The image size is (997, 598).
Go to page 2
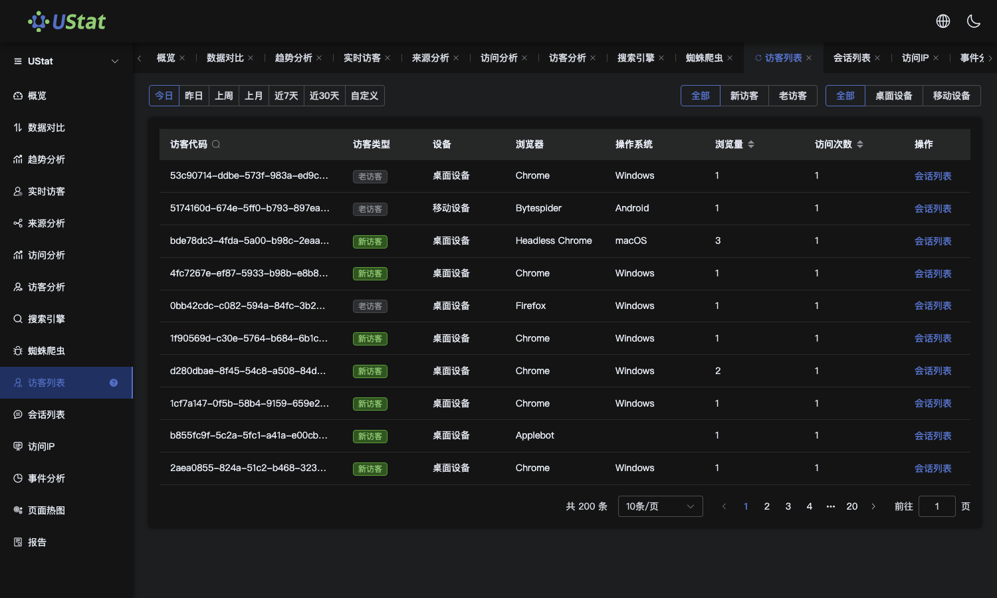tap(767, 506)
